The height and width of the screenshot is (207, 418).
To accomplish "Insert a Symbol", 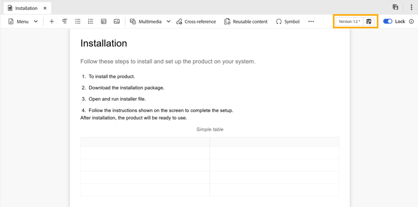I will point(288,22).
